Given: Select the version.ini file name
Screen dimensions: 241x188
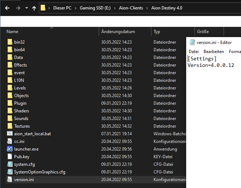Looking at the screenshot, I should click(24, 180).
